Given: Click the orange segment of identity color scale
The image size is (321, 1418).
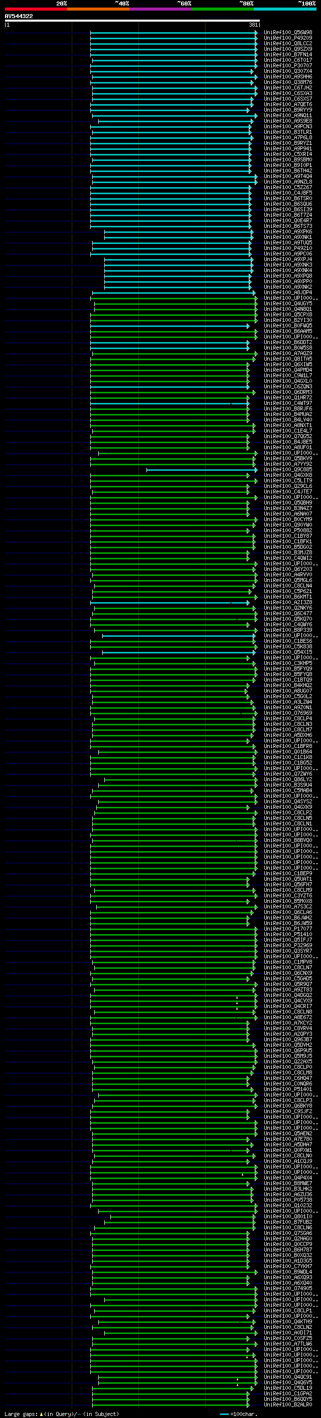Looking at the screenshot, I should click(98, 9).
